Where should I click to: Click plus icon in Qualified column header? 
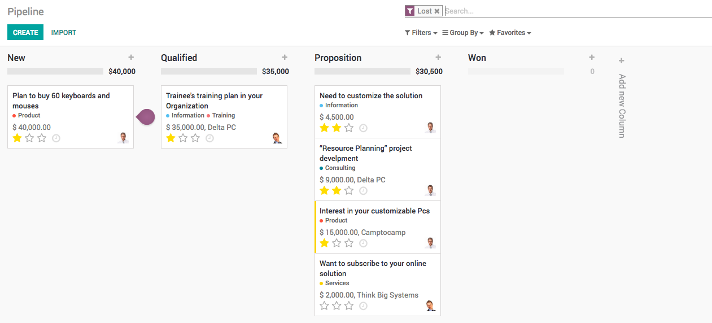(x=285, y=58)
